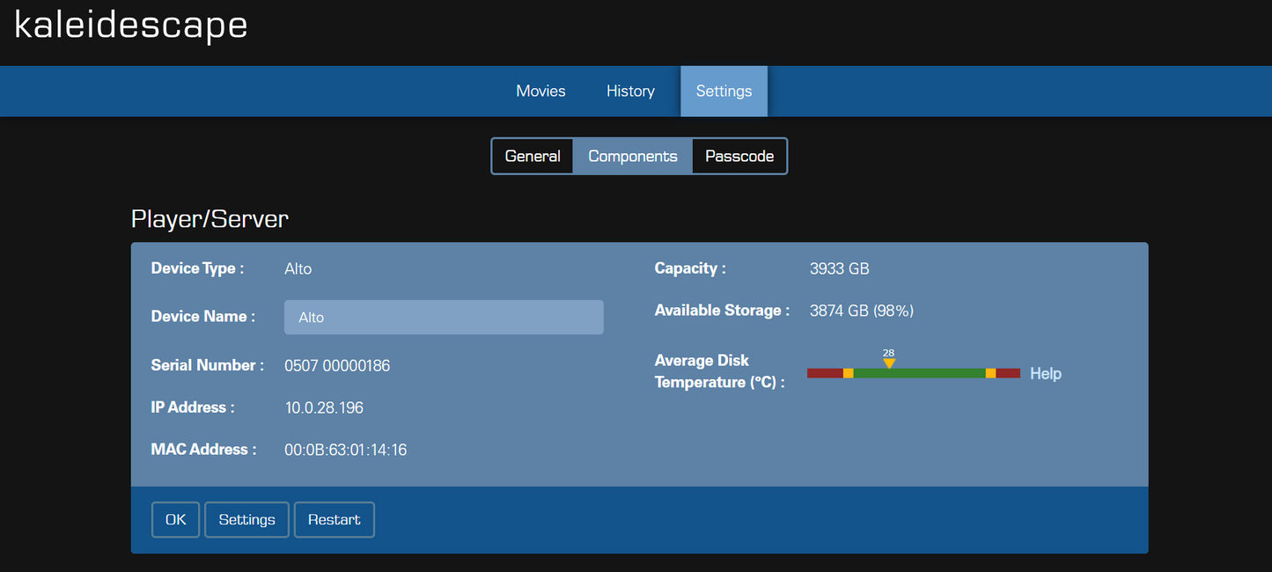1272x572 pixels.
Task: Click the right yellow segment of temperature bar
Action: point(990,373)
